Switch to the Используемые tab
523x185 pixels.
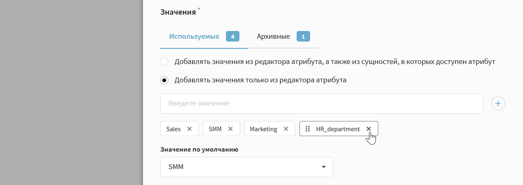coord(194,36)
